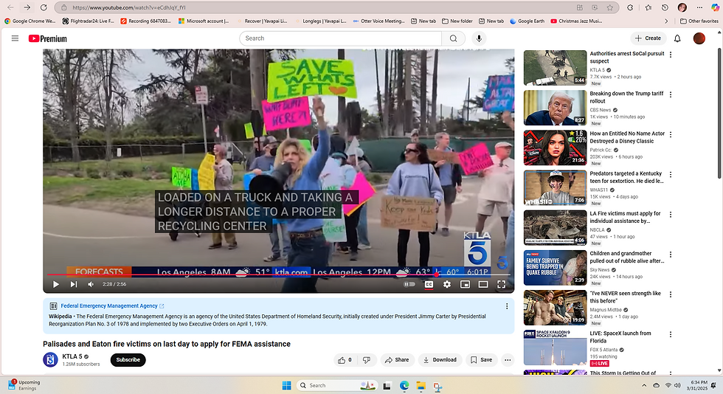Open YouTube account avatar menu

pos(699,38)
